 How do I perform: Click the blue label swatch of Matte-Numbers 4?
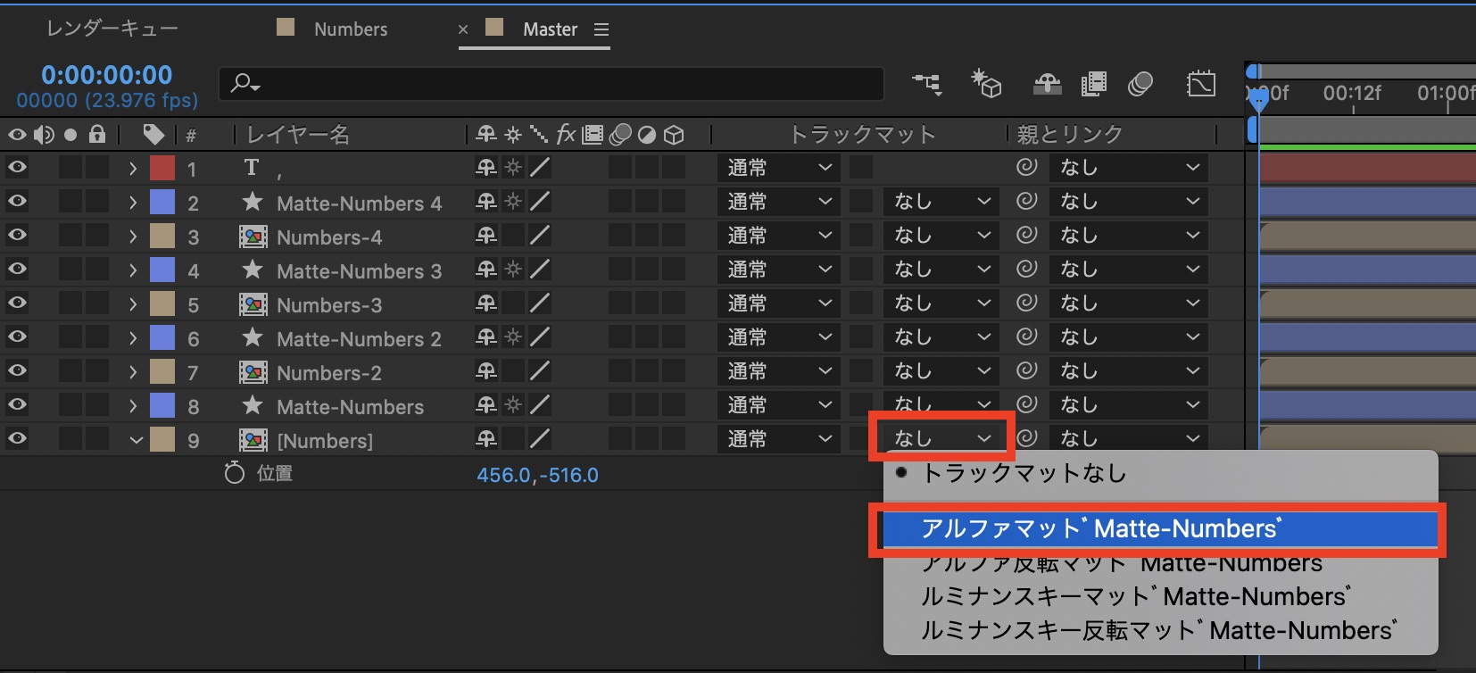click(x=162, y=202)
